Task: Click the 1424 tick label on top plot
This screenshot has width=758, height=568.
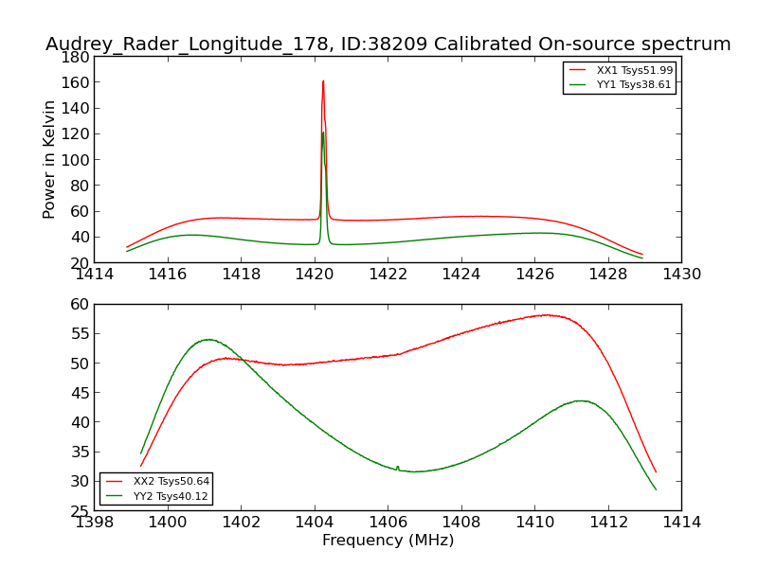Action: [461, 274]
